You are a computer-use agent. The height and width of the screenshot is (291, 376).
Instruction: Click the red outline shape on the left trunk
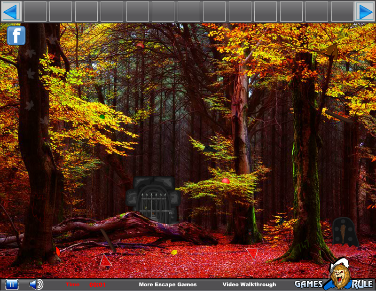point(39,208)
